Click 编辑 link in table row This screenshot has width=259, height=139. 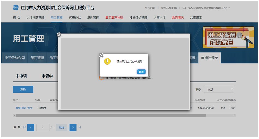(x=18, y=108)
